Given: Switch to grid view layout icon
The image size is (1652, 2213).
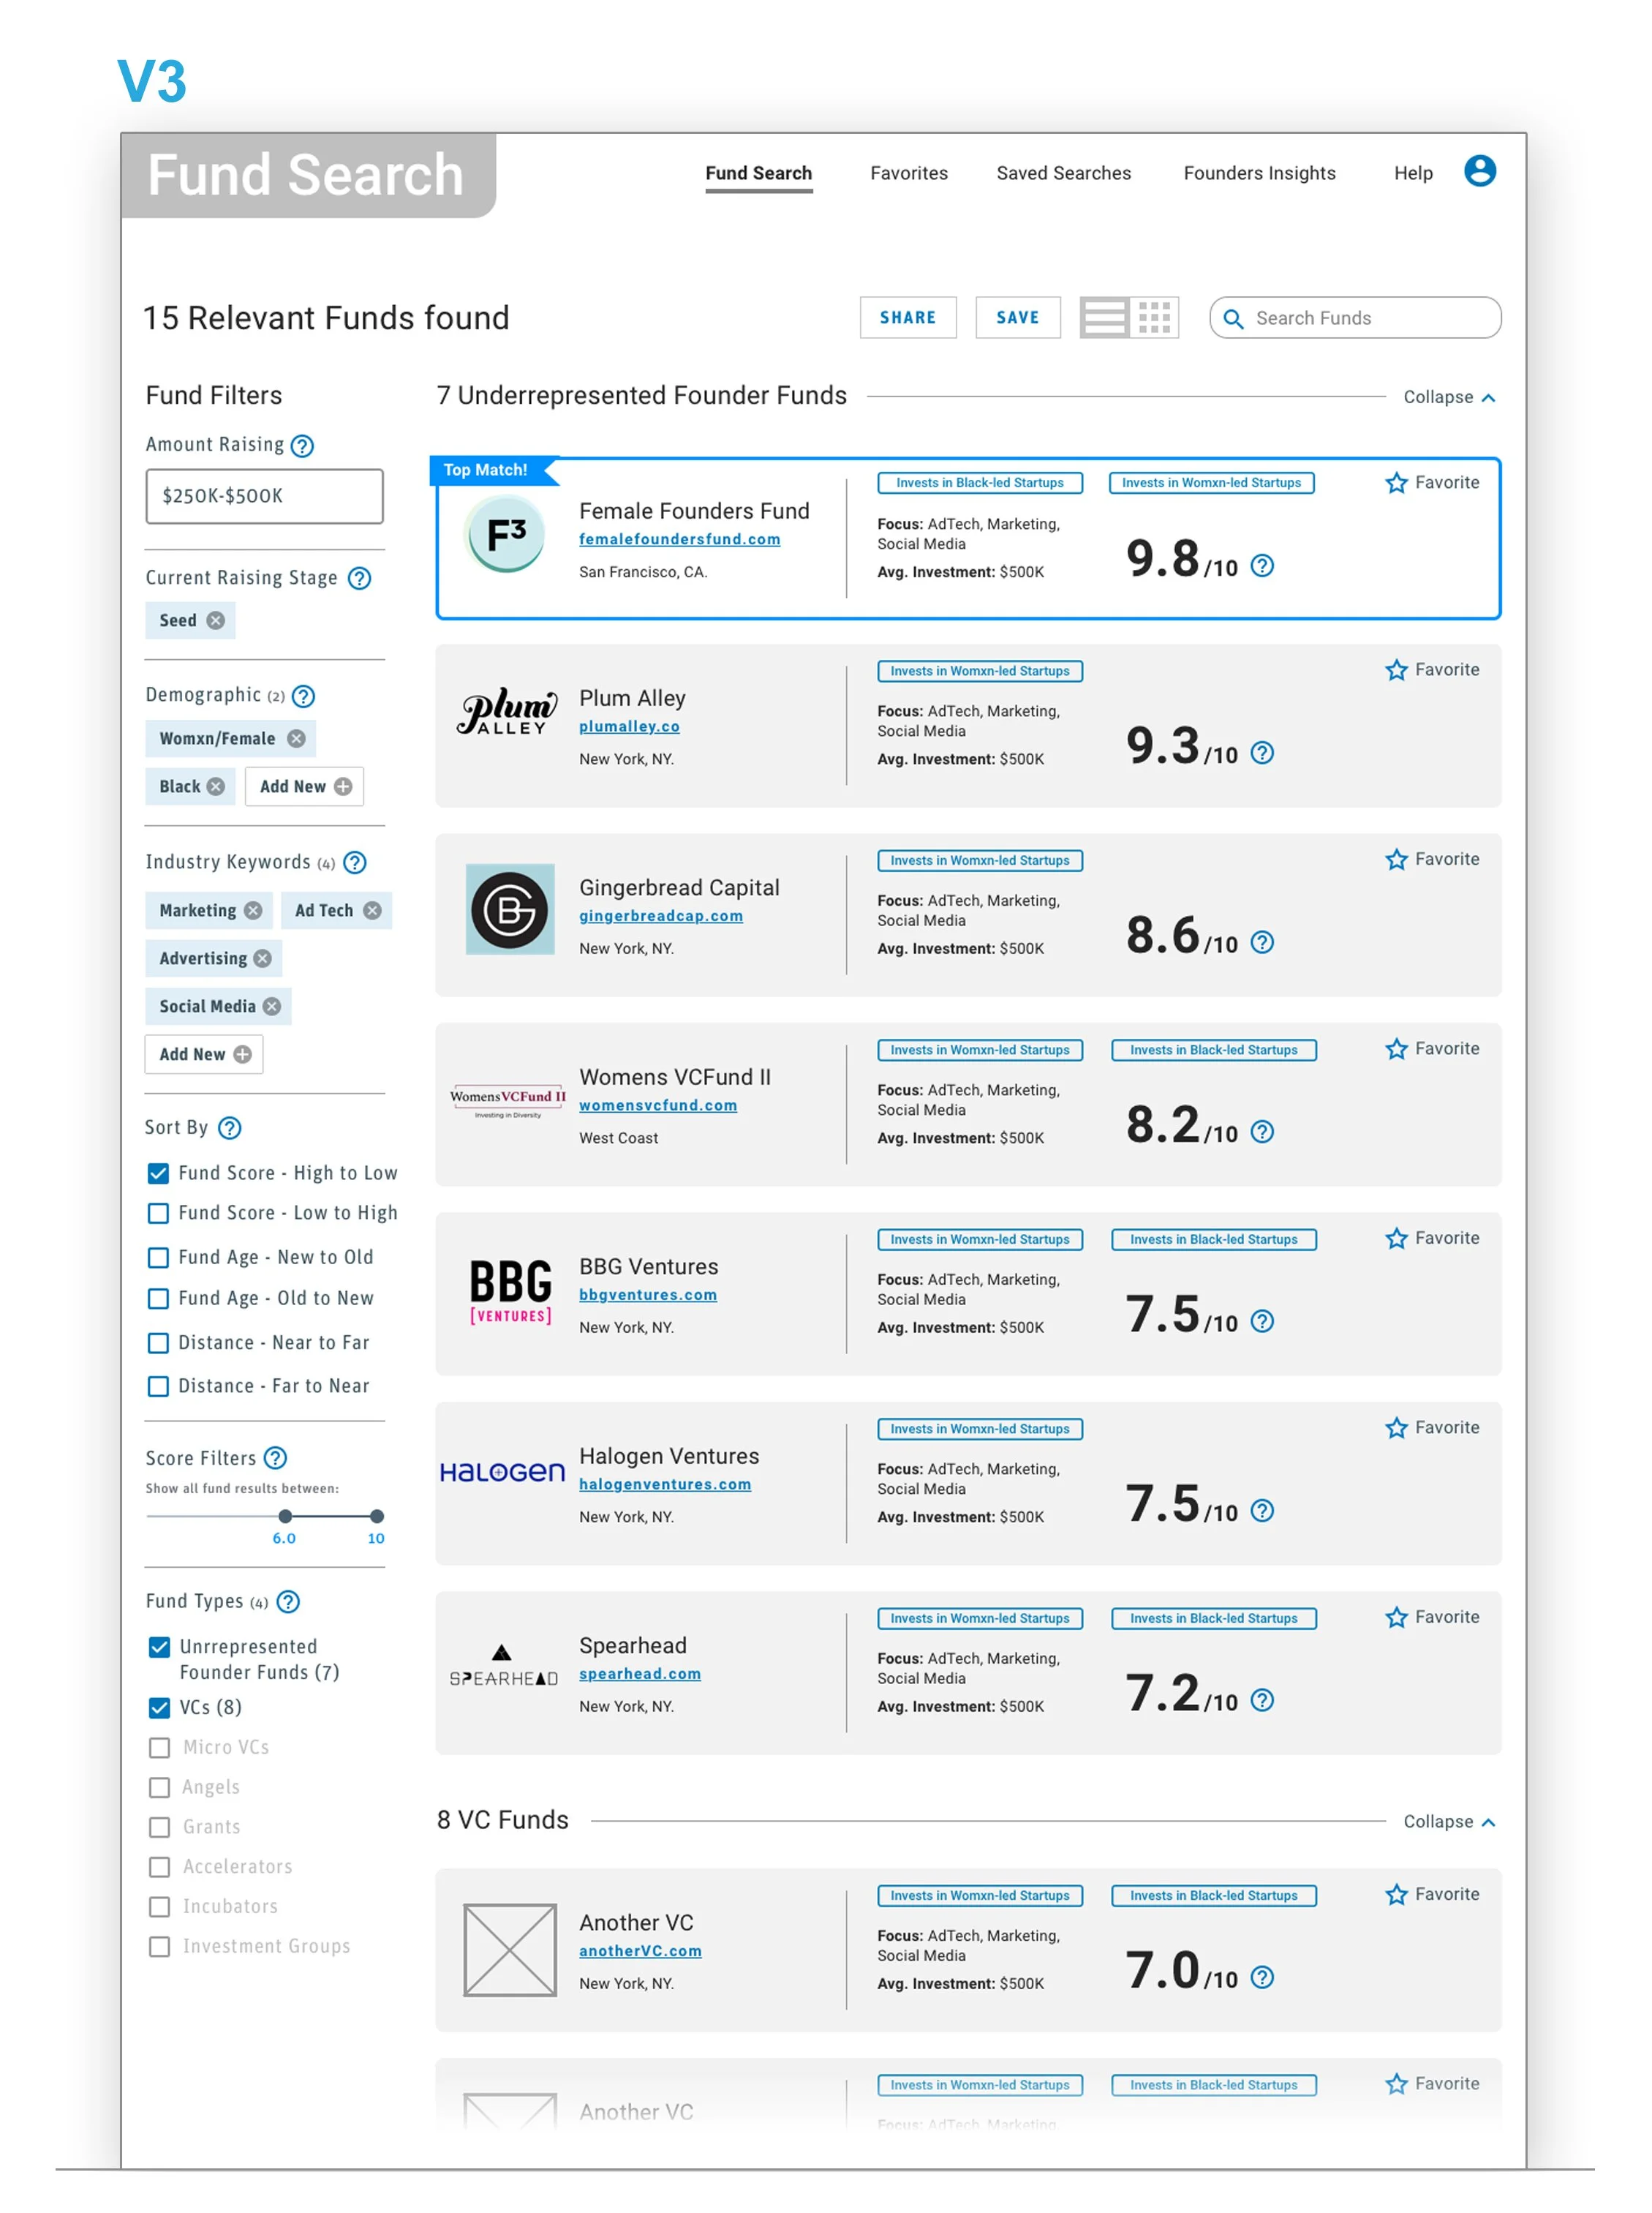Looking at the screenshot, I should click(1154, 318).
